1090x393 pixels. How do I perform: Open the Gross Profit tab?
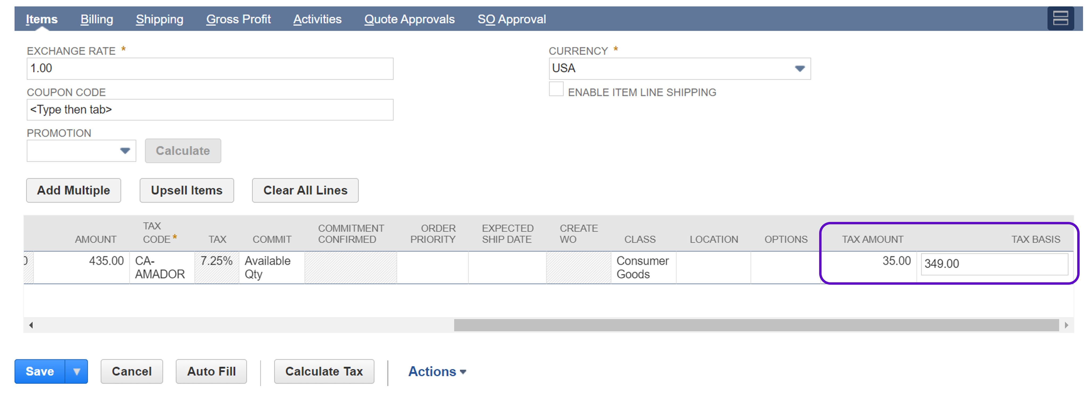[238, 19]
